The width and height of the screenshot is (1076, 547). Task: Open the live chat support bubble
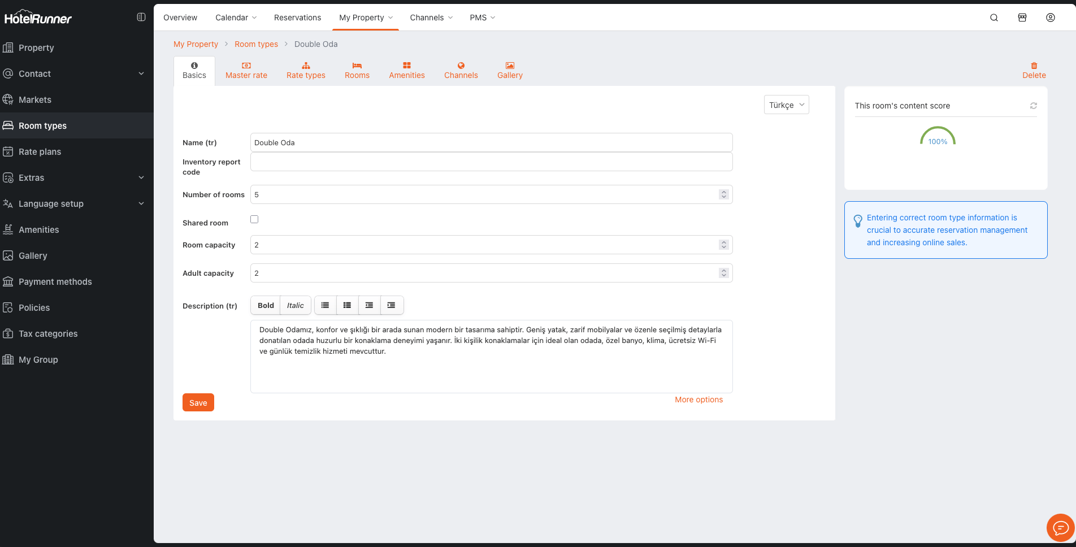[x=1060, y=528]
